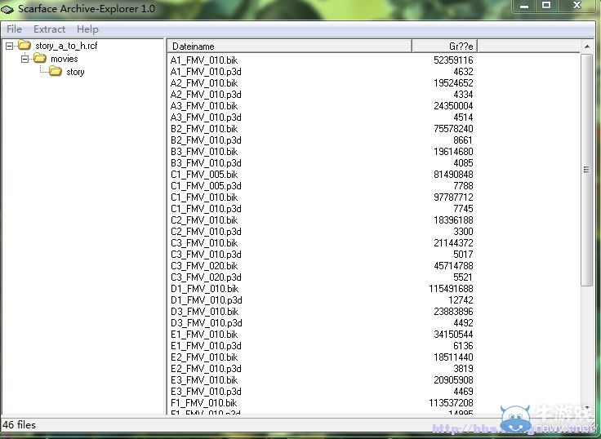Open the Help menu
The width and height of the screenshot is (601, 439).
click(x=87, y=29)
